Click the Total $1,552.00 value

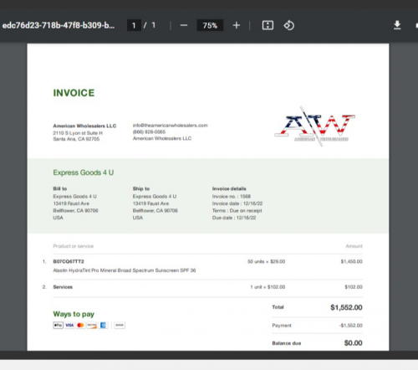coord(346,307)
